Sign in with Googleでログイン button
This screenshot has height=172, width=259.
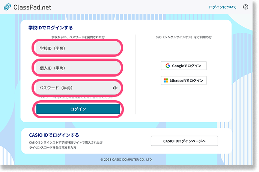[184, 66]
